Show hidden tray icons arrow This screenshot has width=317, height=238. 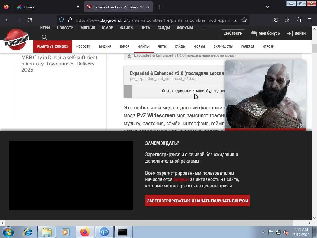pyautogui.click(x=263, y=232)
